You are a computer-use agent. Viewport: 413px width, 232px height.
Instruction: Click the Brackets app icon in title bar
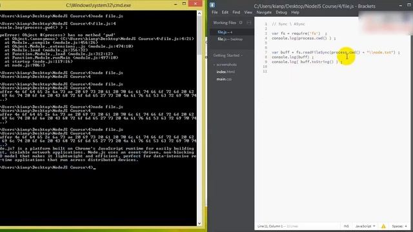pyautogui.click(x=212, y=5)
